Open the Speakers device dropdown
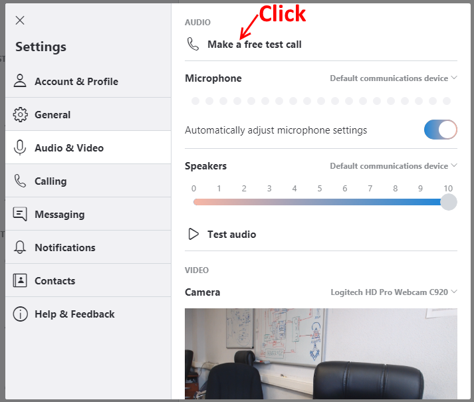The height and width of the screenshot is (402, 474). coord(394,166)
